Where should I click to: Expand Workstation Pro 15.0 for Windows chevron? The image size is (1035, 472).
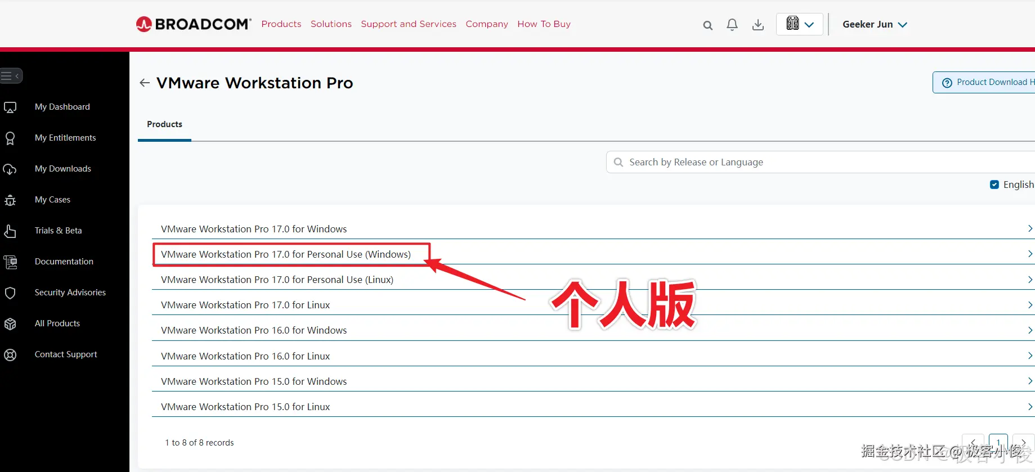coord(1029,381)
